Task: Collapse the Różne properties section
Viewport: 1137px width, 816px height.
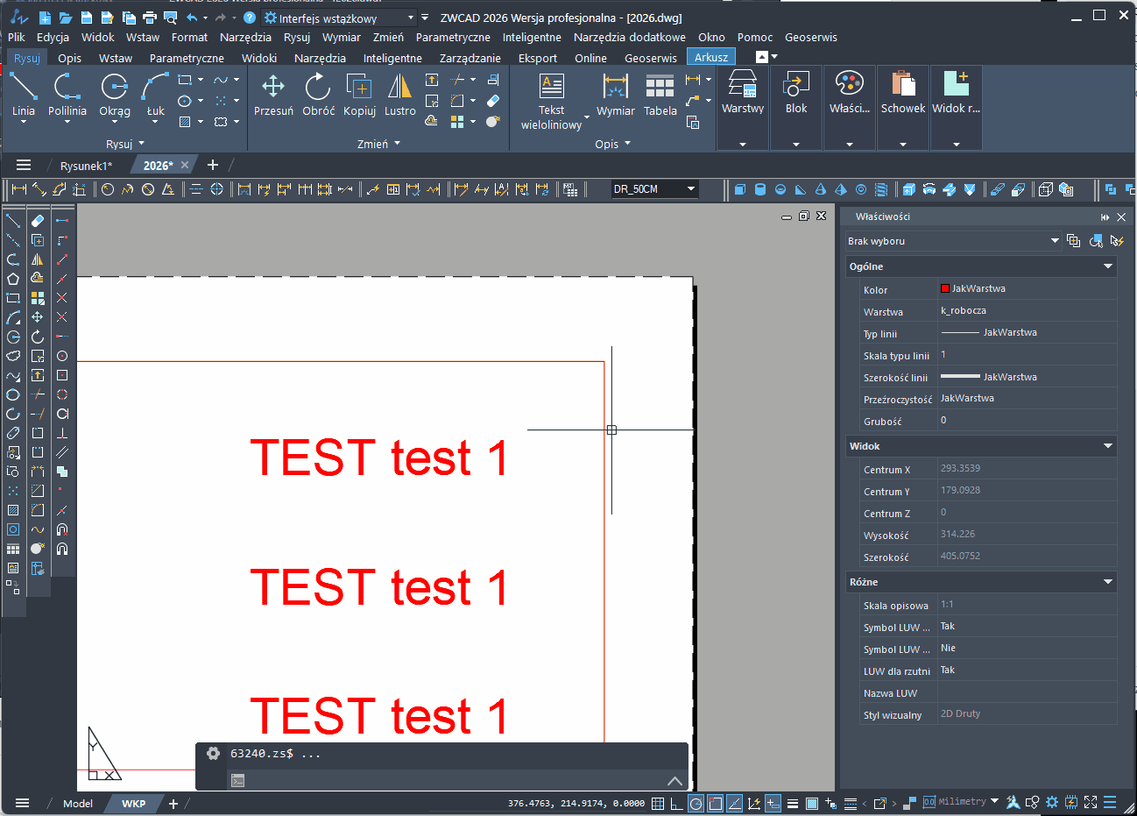Action: click(x=1108, y=582)
